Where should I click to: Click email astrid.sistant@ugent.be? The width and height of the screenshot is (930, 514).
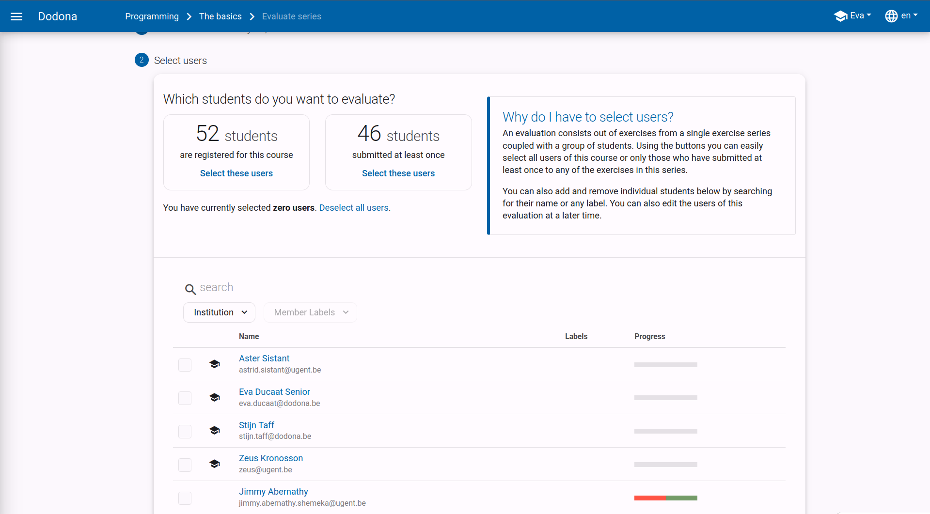click(280, 370)
